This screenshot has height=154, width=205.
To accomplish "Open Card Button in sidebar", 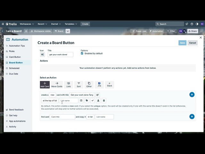I will tap(15, 57).
